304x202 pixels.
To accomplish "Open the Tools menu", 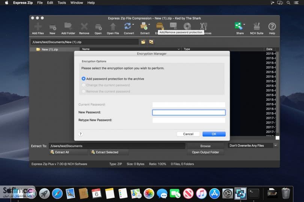I will click(62, 3).
